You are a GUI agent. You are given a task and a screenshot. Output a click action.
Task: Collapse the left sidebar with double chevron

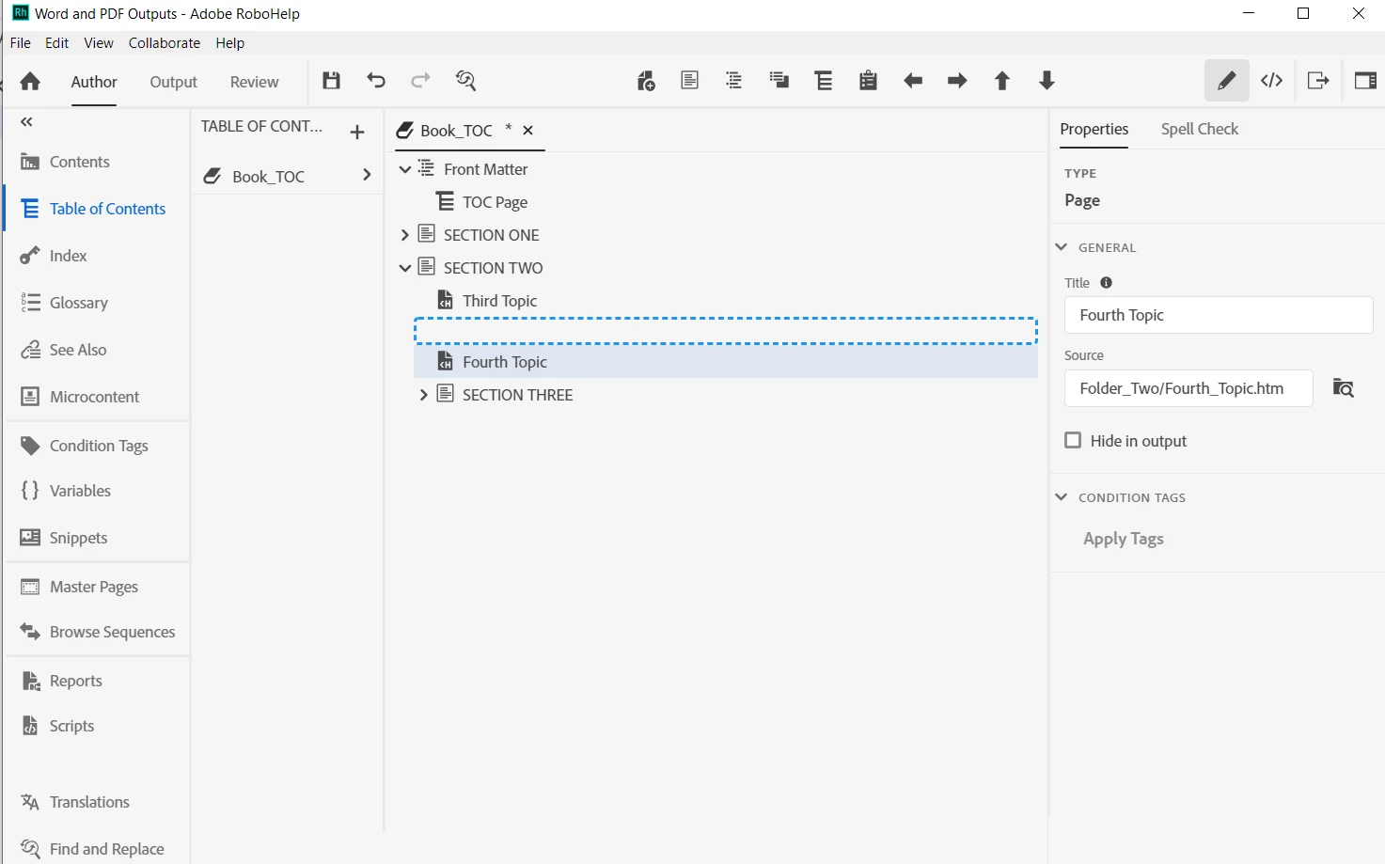[26, 122]
